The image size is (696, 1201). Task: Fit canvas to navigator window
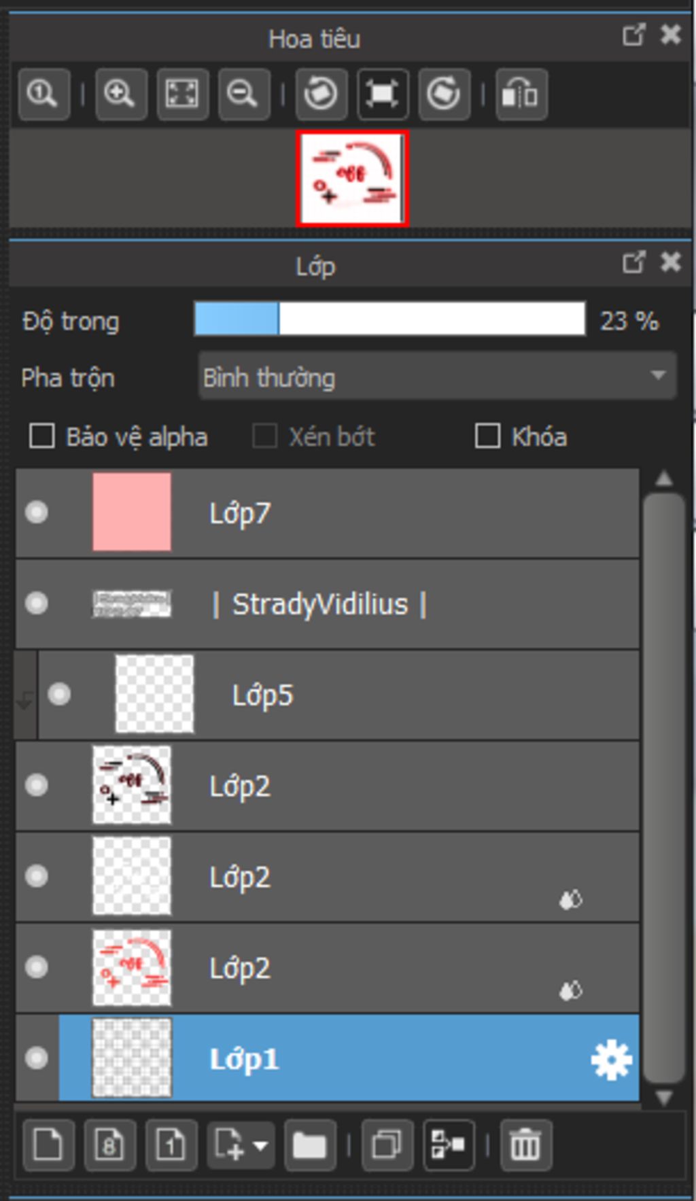pyautogui.click(x=182, y=94)
